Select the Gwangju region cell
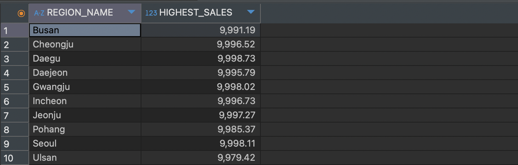 pyautogui.click(x=85, y=87)
